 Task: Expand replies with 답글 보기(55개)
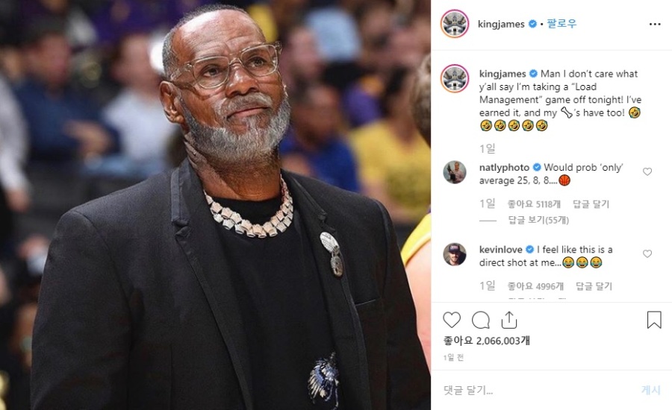[x=538, y=220]
